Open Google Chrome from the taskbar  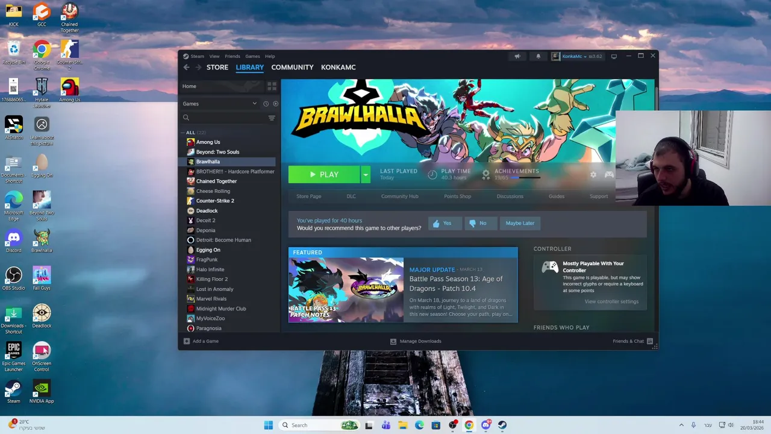(469, 425)
